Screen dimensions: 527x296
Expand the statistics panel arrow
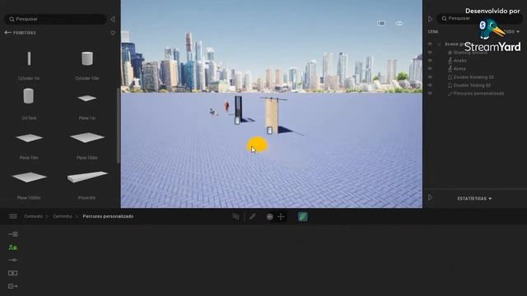pyautogui.click(x=430, y=197)
